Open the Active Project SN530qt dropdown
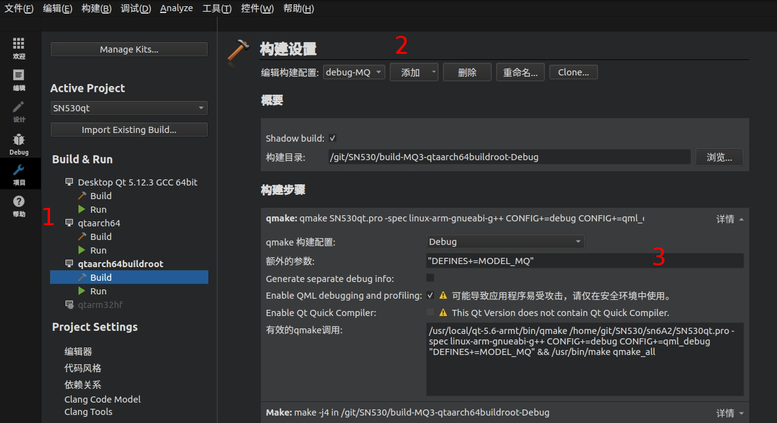 coord(129,107)
